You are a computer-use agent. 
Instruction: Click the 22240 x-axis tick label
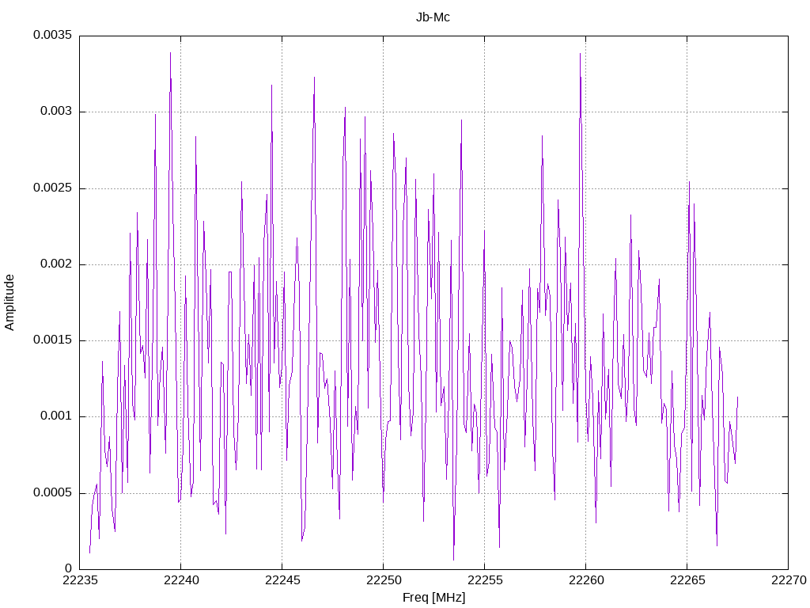(x=181, y=580)
